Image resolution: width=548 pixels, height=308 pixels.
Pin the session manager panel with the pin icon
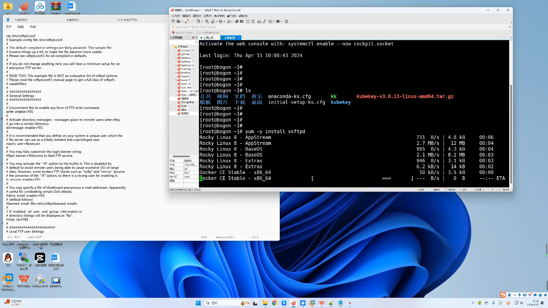(193, 38)
